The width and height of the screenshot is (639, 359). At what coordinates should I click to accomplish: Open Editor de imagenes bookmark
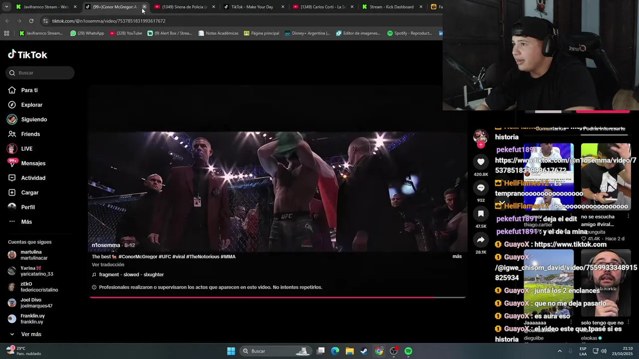pos(358,33)
